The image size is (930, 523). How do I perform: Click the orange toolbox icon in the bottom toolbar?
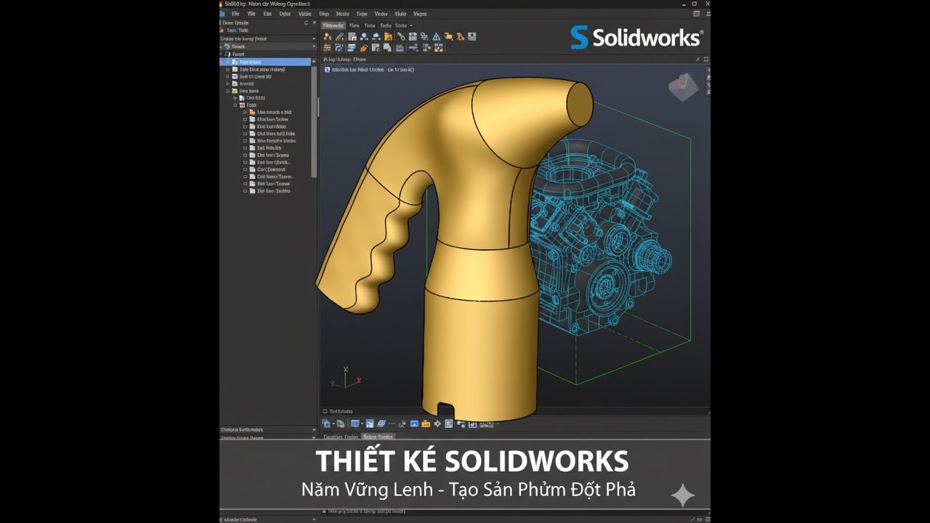(x=426, y=423)
